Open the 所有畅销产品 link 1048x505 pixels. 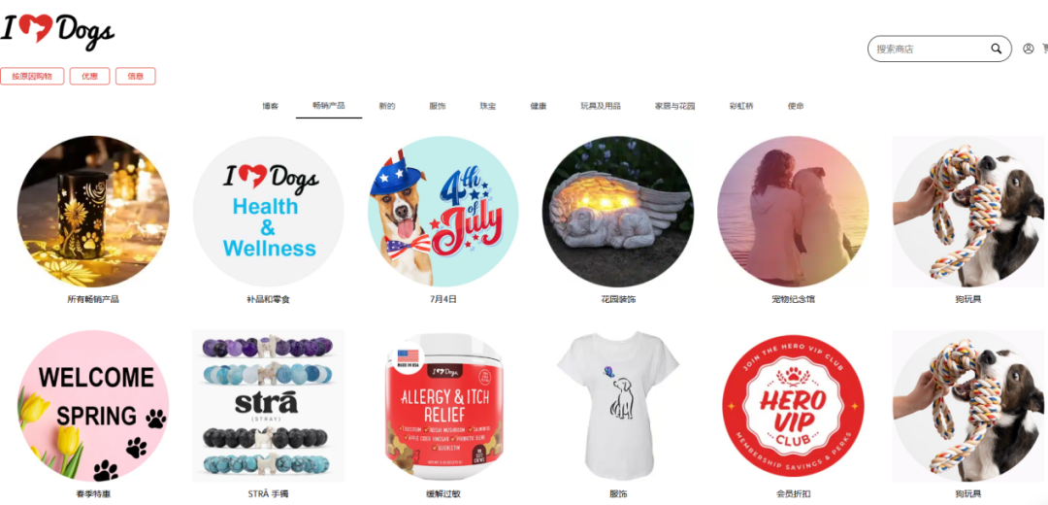click(93, 300)
